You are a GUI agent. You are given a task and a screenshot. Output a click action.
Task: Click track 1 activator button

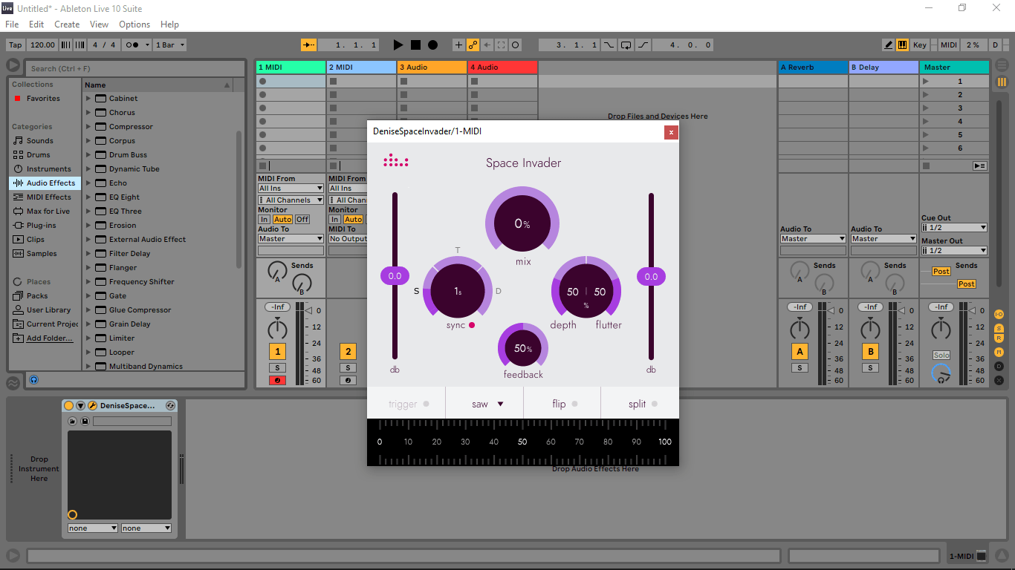[x=277, y=352]
